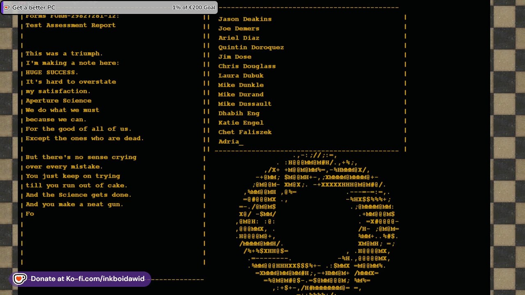Image resolution: width=525 pixels, height=295 pixels.
Task: Click the 'Aperture Science' lyric line
Action: tap(58, 101)
